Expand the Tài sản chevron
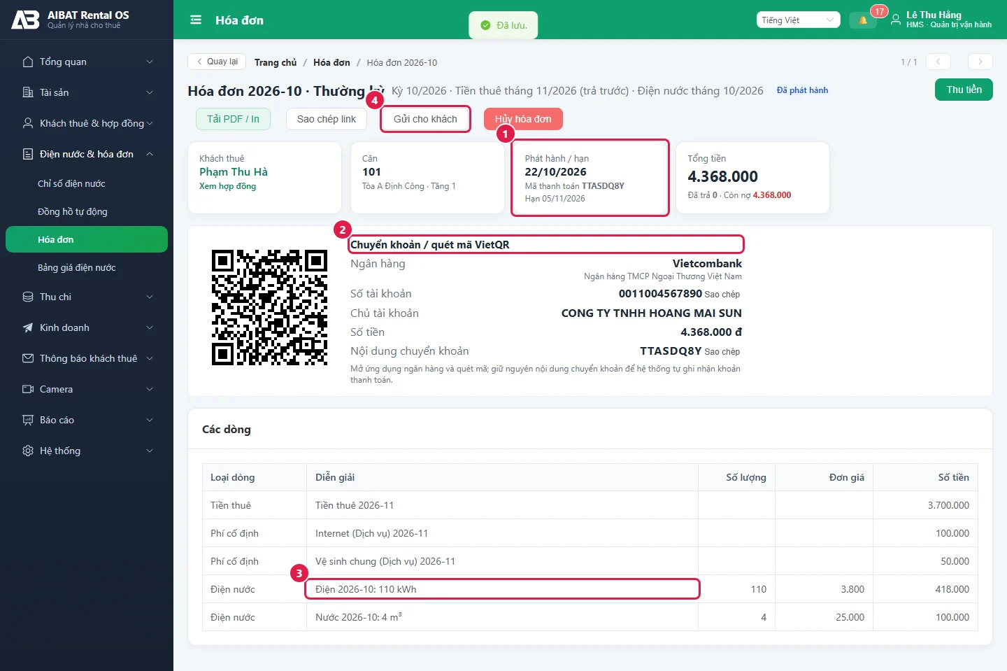This screenshot has height=671, width=1007. pyautogui.click(x=150, y=92)
